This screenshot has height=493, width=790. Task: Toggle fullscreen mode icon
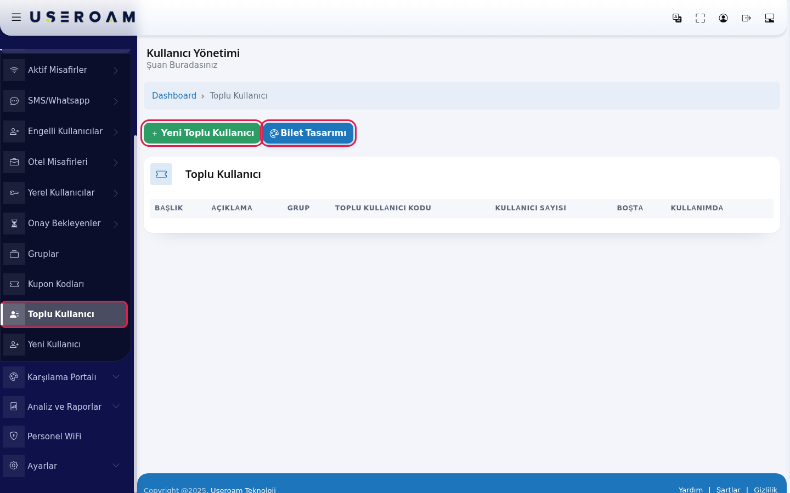pyautogui.click(x=700, y=18)
